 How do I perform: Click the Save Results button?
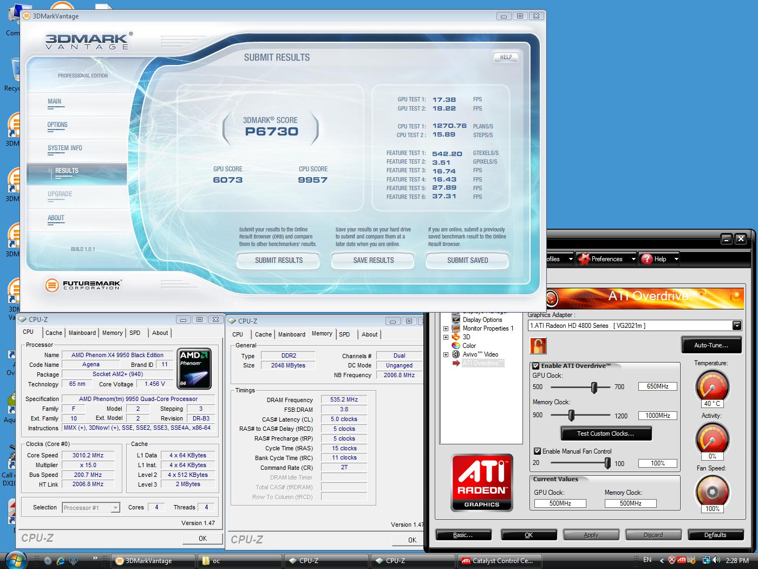[374, 260]
